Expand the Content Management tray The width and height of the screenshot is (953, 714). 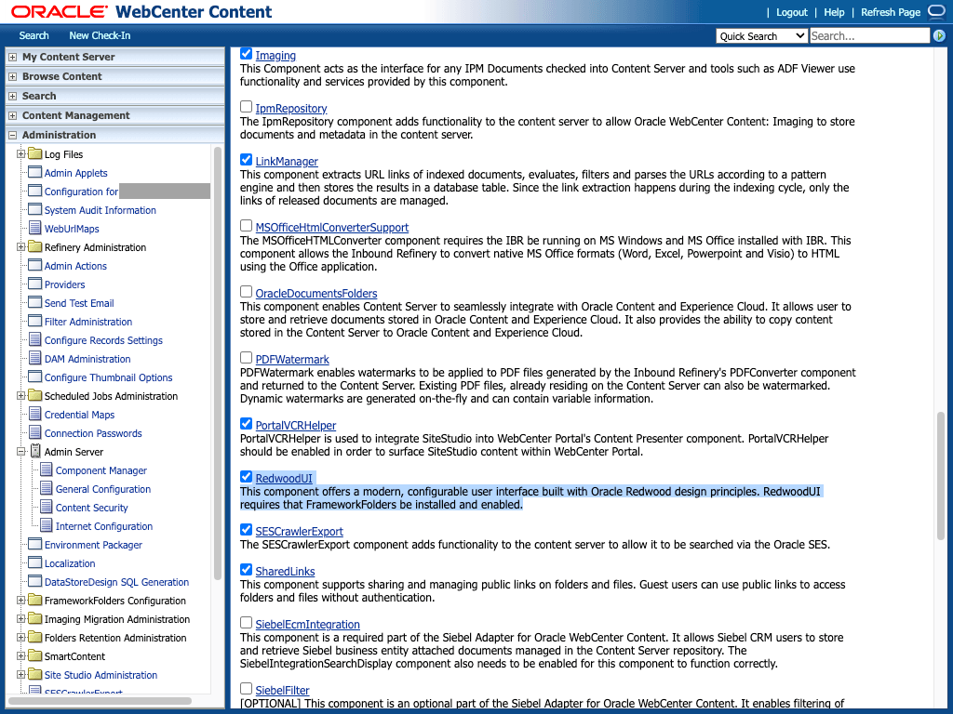pos(12,115)
